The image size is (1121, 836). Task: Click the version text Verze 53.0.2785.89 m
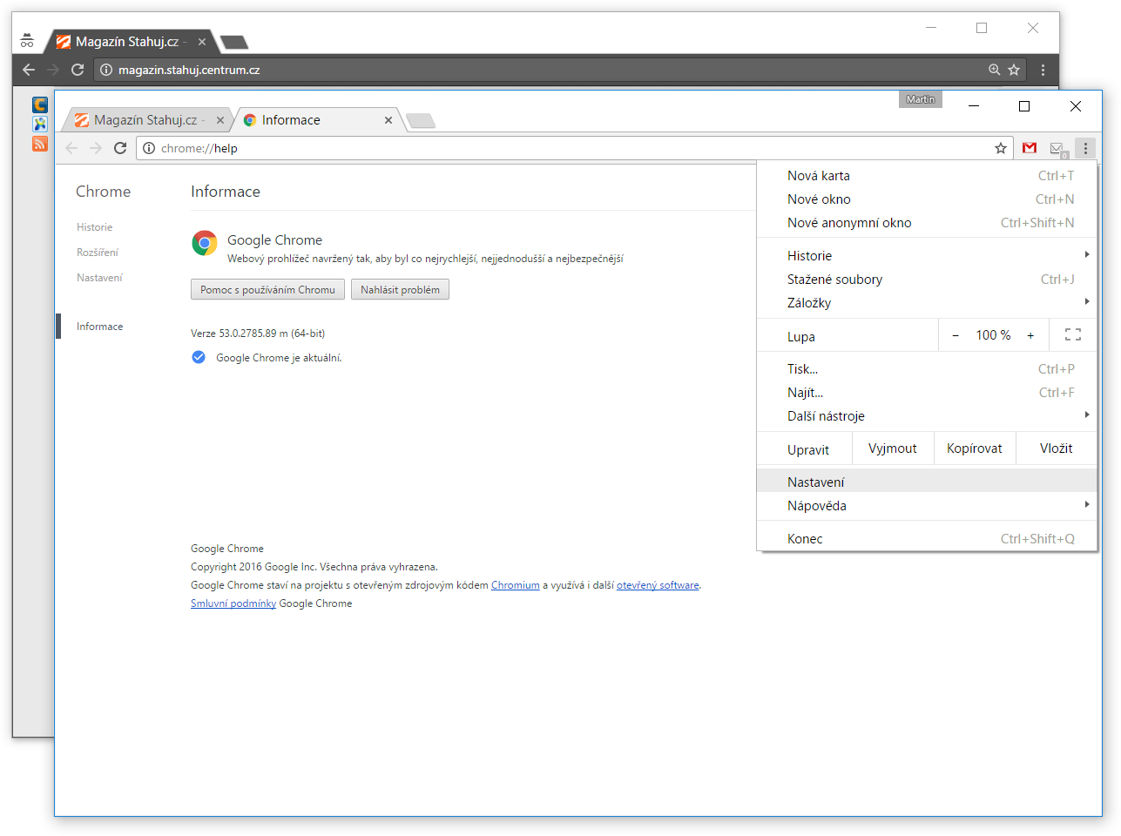click(x=258, y=334)
